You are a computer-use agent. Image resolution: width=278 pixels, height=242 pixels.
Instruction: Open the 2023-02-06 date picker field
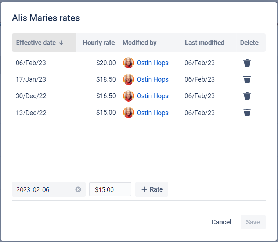pos(49,189)
